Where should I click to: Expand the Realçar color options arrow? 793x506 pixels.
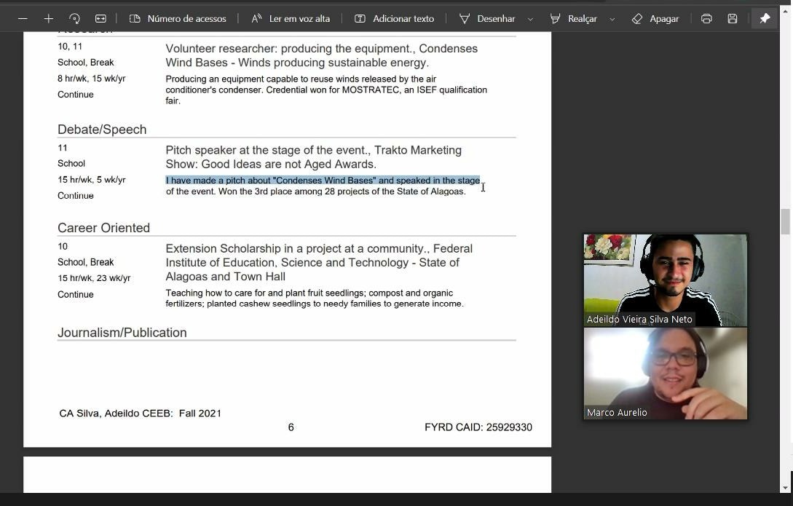click(x=612, y=19)
